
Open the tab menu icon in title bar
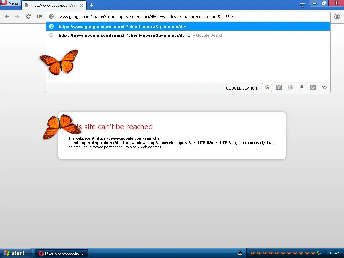tap(302, 5)
